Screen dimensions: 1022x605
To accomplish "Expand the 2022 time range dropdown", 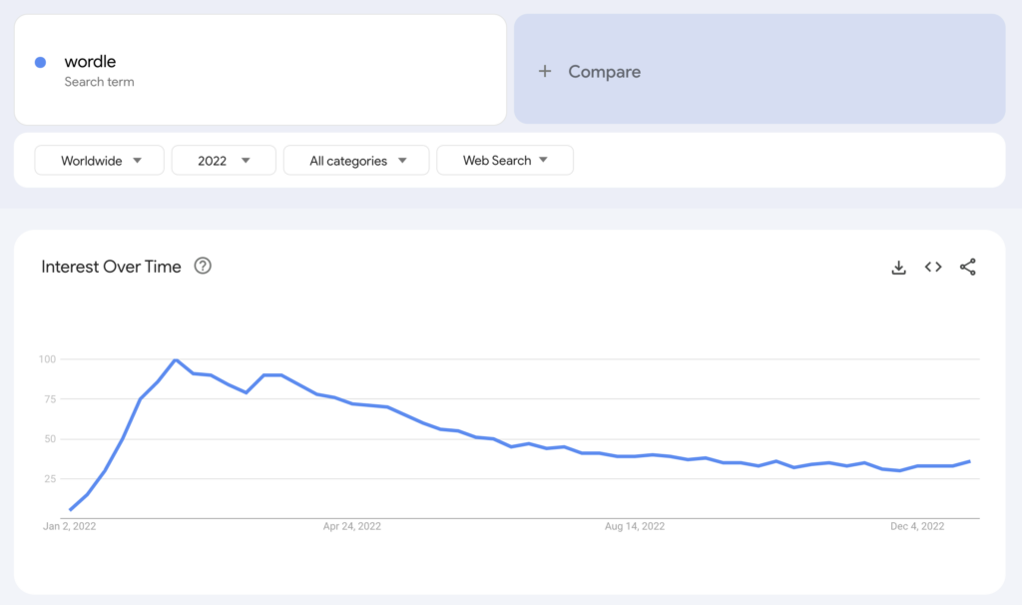I will tap(224, 160).
